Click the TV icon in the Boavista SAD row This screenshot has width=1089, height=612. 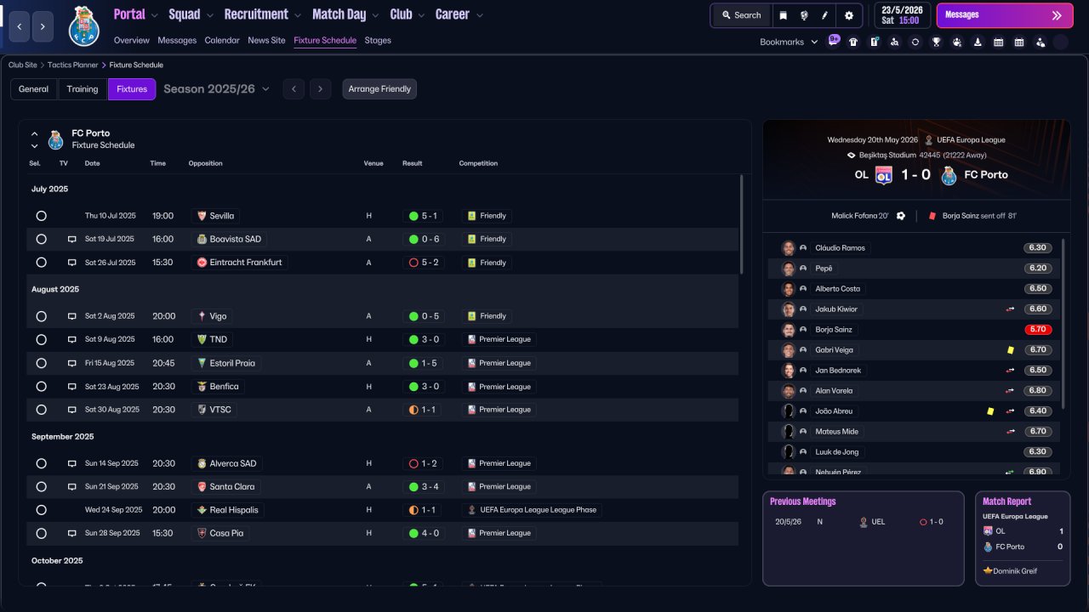click(72, 240)
